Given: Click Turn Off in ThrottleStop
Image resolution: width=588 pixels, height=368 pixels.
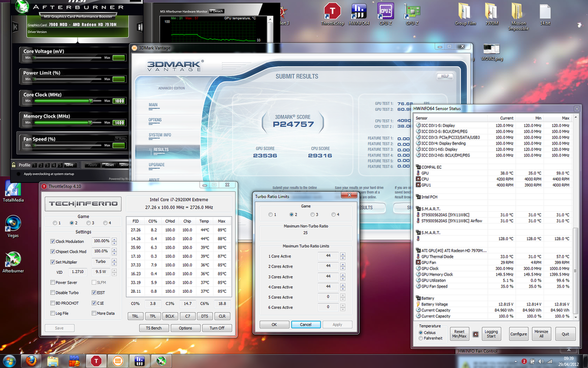Looking at the screenshot, I should tap(217, 328).
